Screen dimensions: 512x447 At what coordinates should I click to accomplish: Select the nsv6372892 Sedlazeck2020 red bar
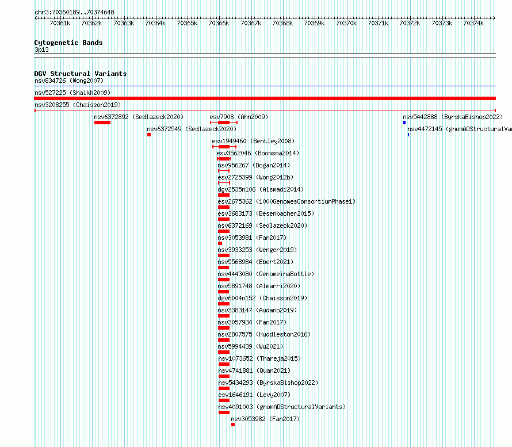(x=102, y=123)
